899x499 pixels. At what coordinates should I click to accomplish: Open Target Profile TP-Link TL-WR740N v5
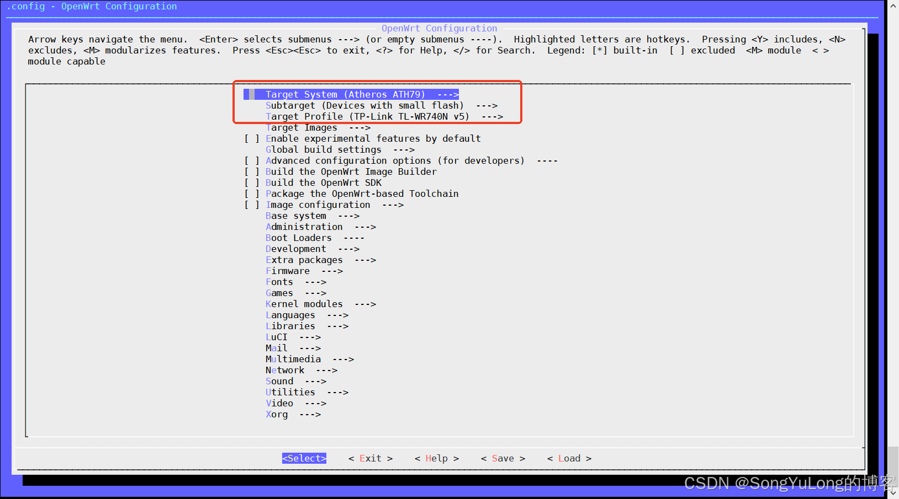tap(384, 116)
